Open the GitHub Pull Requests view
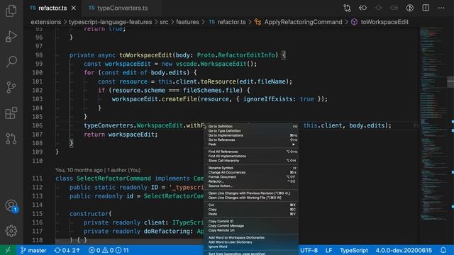 tap(11, 139)
